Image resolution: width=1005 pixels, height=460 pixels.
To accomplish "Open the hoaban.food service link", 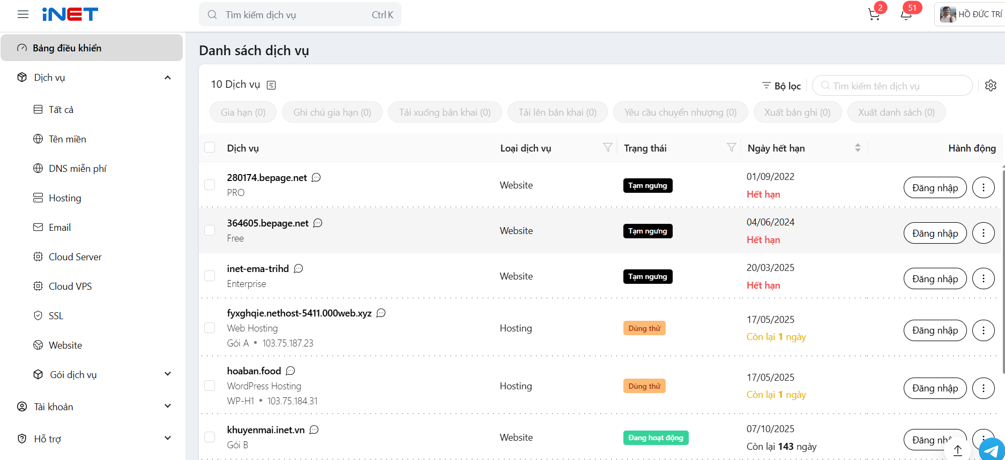I will point(254,371).
